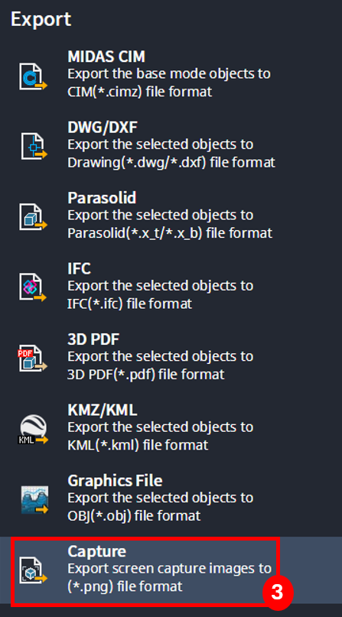Click the MIDAS CIM export icon
This screenshot has height=617, width=342.
33,76
